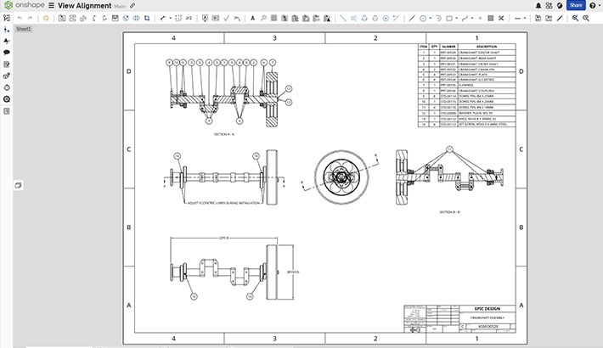Select the Hatch fill tool
Screen dimensions: 603x348
click(x=491, y=18)
